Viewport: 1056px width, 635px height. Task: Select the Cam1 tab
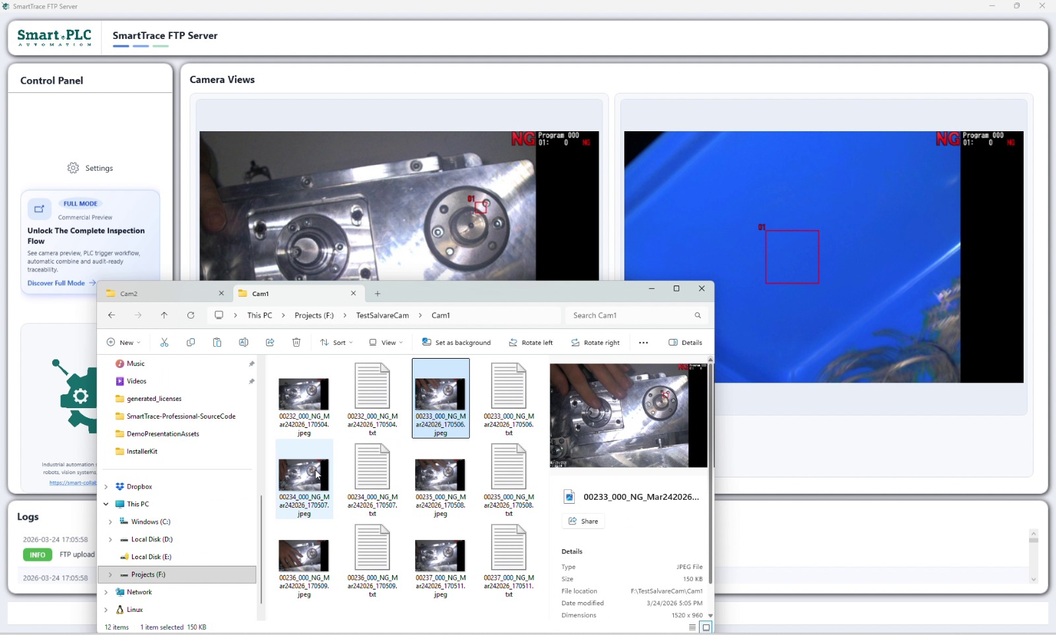tap(298, 293)
